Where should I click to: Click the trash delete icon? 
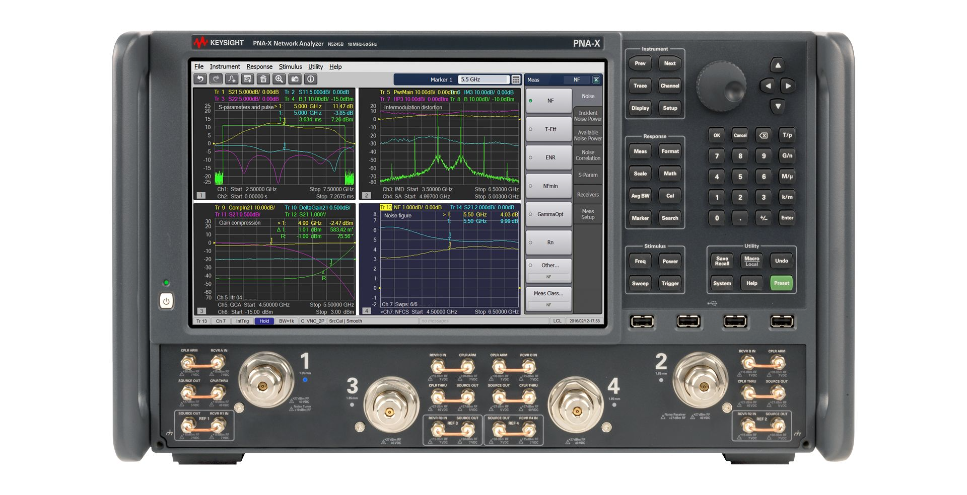[x=263, y=79]
